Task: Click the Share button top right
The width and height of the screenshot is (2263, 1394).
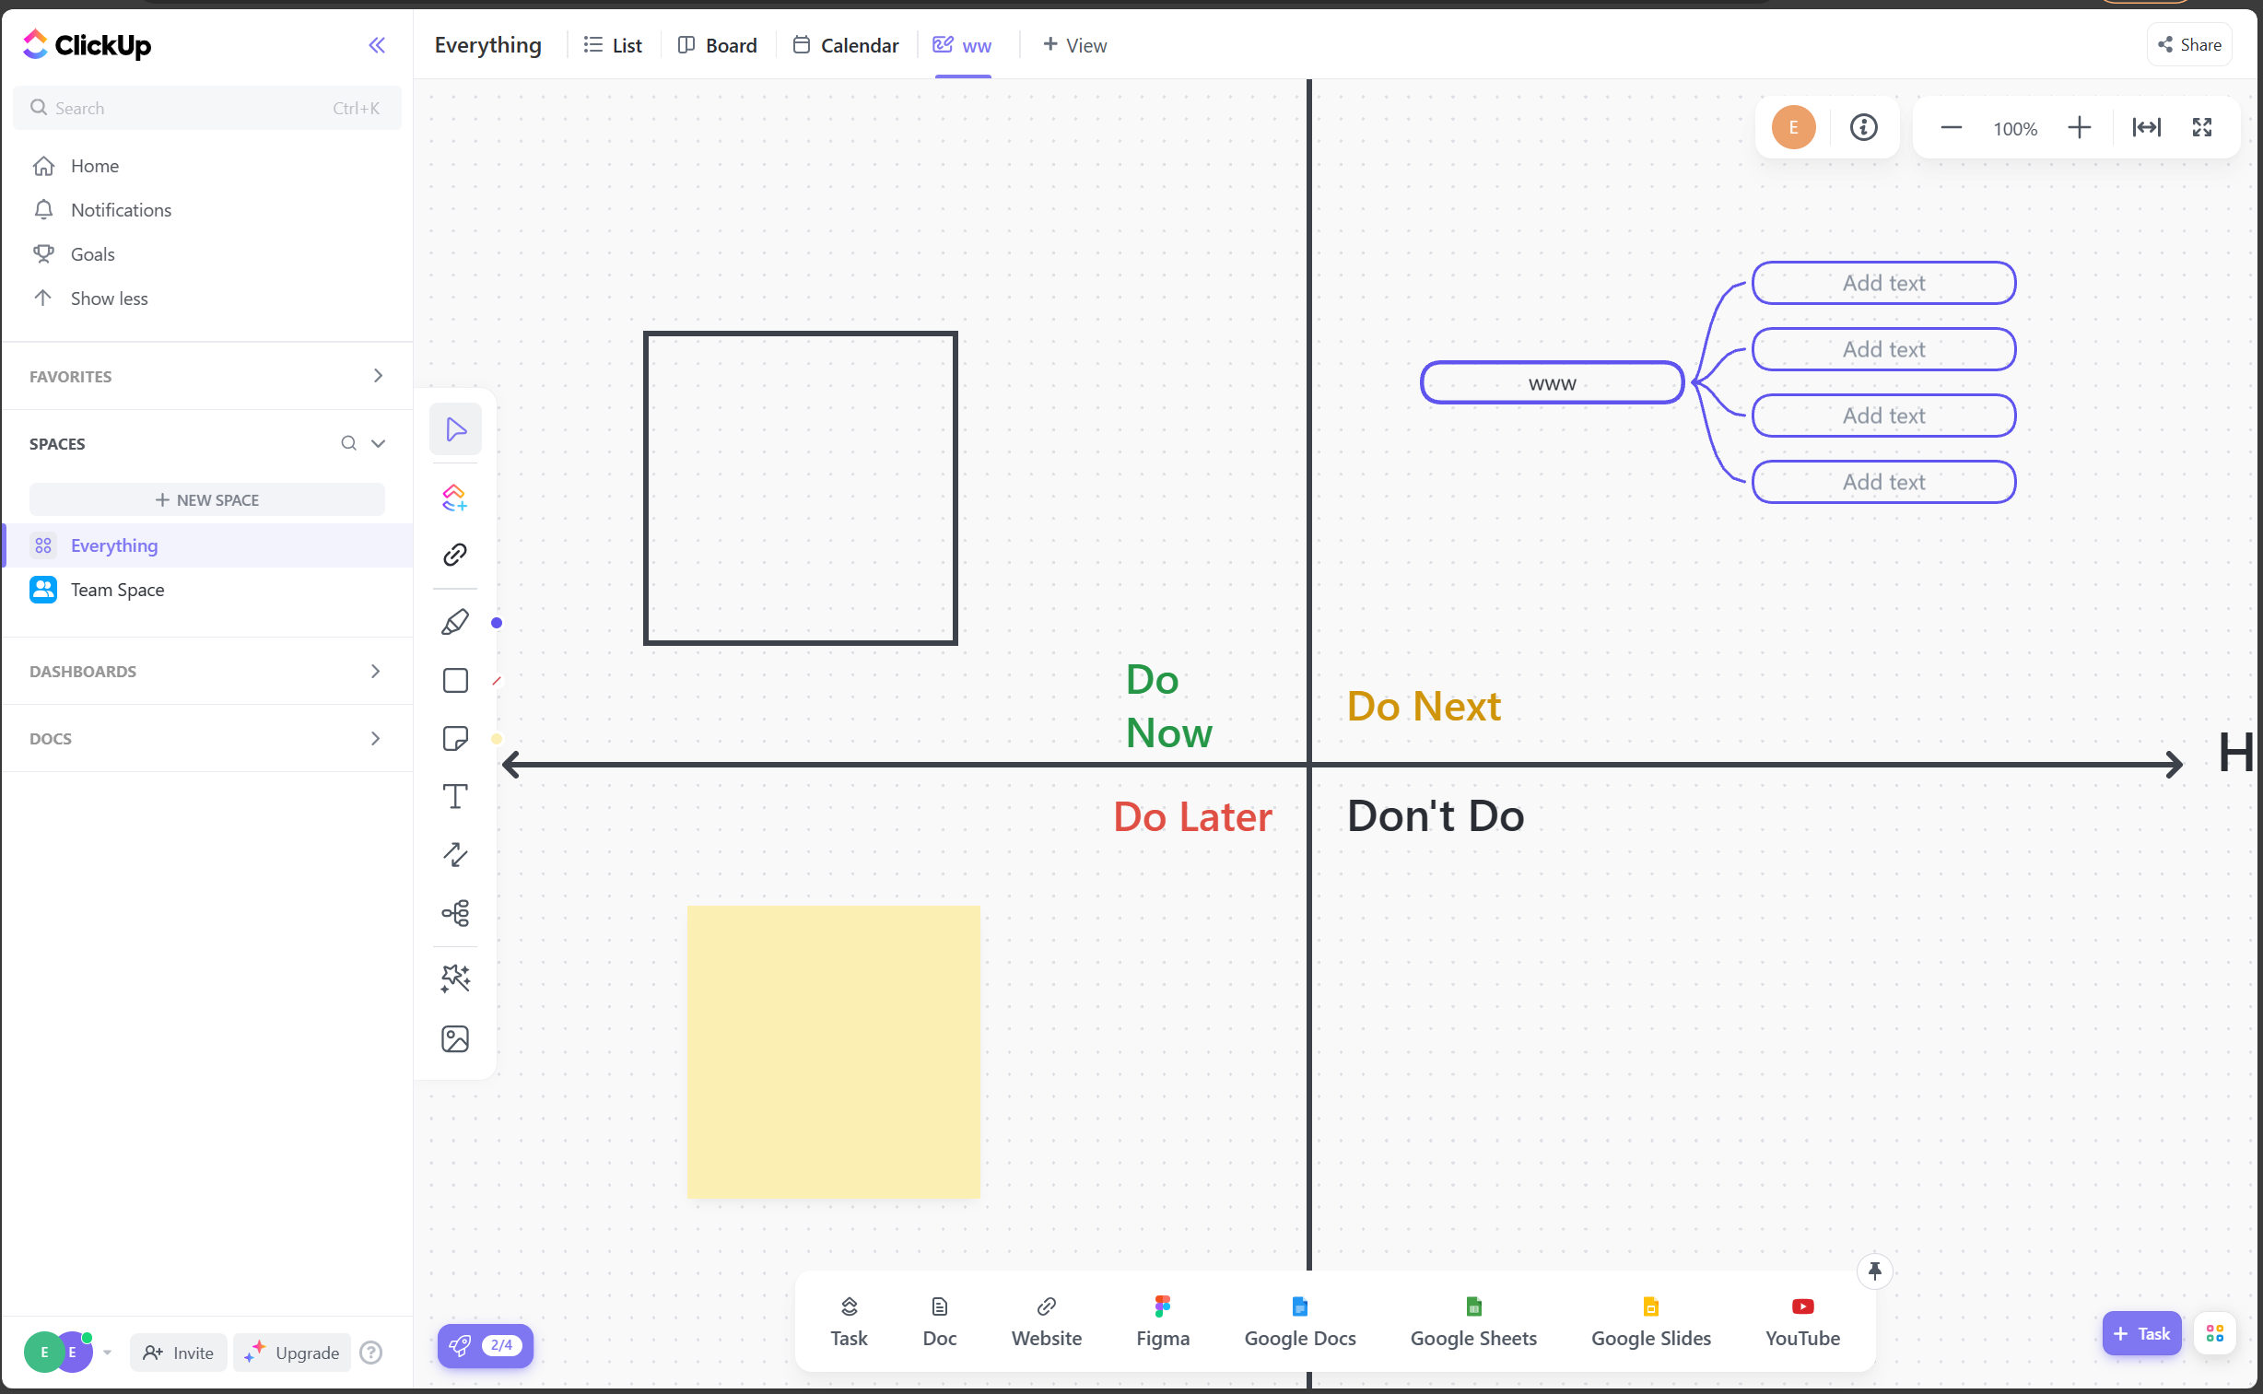Action: pos(2188,43)
